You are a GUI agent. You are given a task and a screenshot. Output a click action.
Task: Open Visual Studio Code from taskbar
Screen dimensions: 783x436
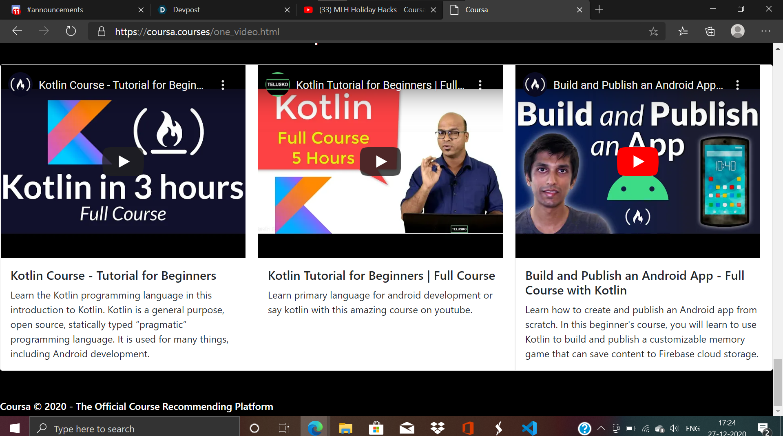(x=529, y=428)
